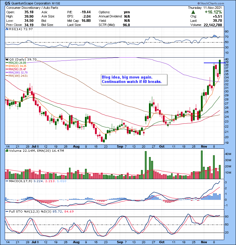
Task: Click the MACD signal value 2.213
Action: [x=50, y=181]
